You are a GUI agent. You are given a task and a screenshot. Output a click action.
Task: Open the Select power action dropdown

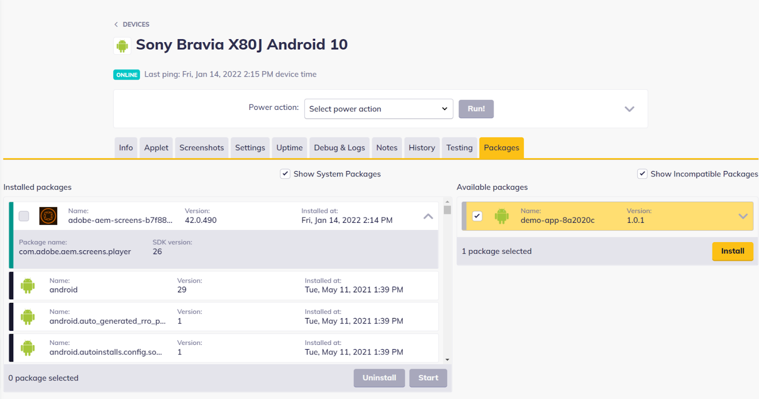click(x=378, y=109)
